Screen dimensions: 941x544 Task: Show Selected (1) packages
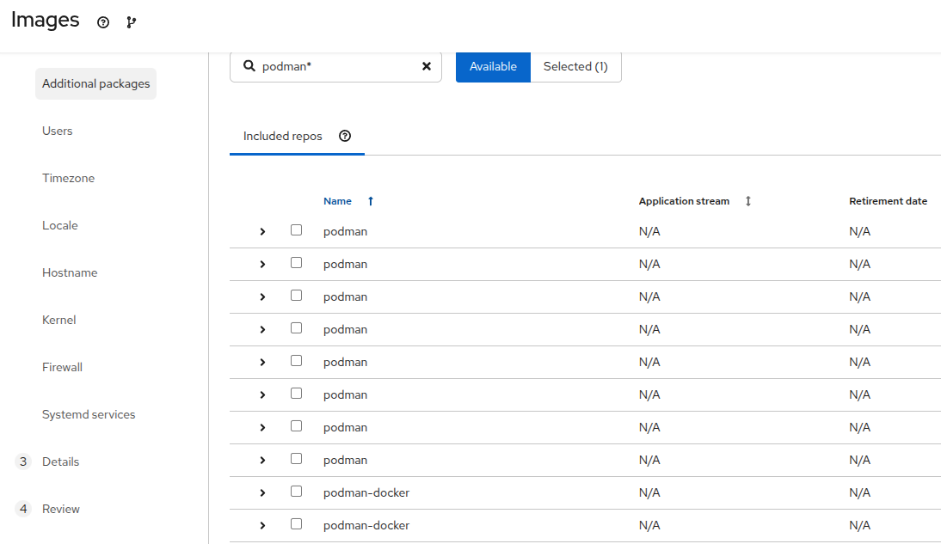575,66
